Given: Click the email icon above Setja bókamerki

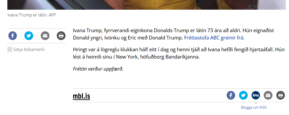Looking at the screenshot, I should click(45, 36).
